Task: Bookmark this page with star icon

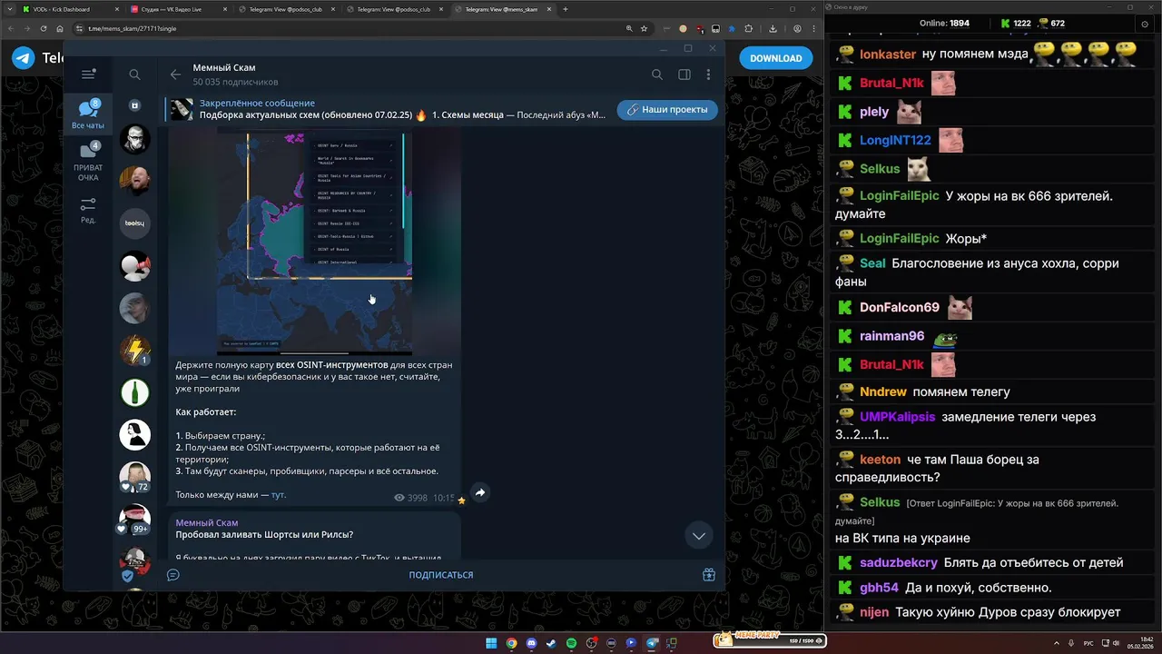Action: pyautogui.click(x=644, y=28)
